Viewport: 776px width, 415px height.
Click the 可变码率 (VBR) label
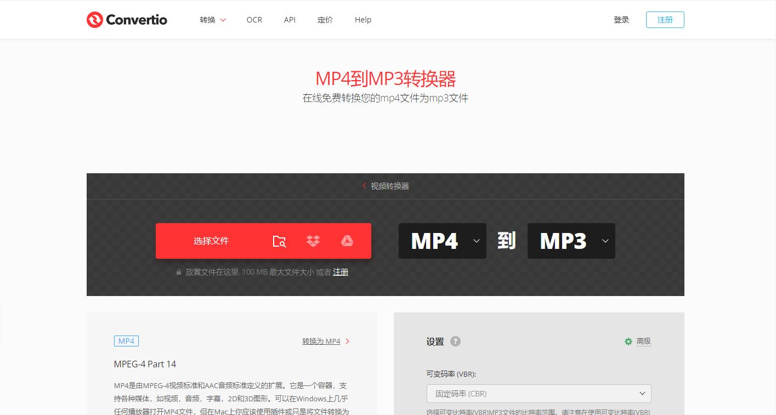(451, 374)
